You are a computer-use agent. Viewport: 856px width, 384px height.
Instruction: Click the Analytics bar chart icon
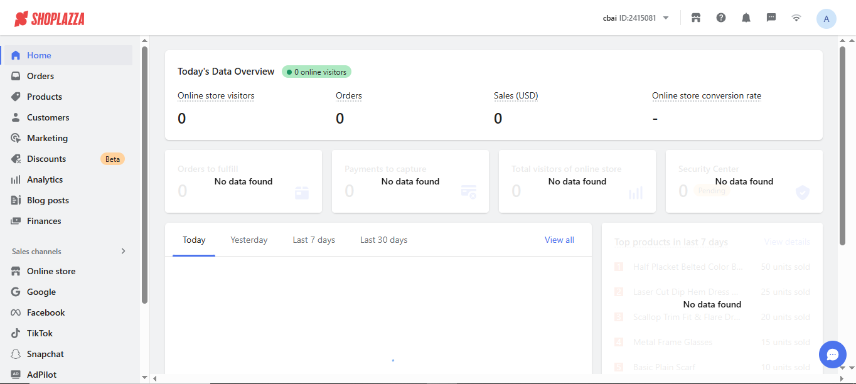click(16, 179)
